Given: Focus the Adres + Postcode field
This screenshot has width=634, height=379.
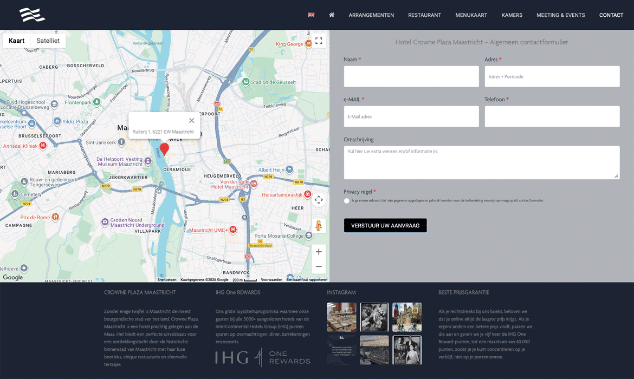Looking at the screenshot, I should 552,76.
